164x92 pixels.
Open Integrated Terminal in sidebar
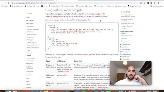pos(33,45)
